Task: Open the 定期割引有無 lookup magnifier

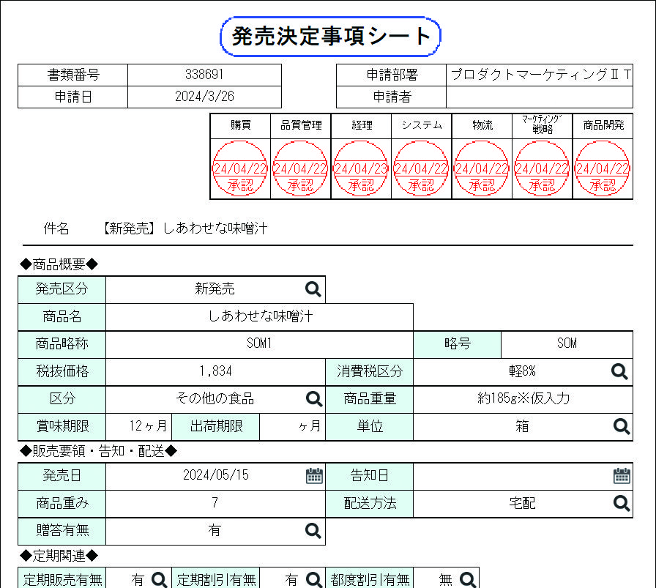Action: coord(313,580)
